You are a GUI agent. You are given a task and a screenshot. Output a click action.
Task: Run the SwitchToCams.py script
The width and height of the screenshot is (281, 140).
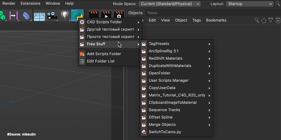pyautogui.click(x=177, y=132)
